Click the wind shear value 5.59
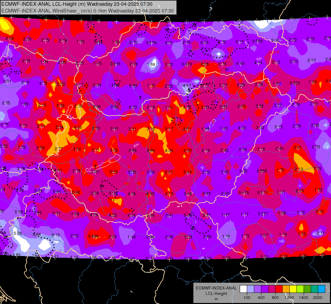Screen dimensions: 331x304 click(x=39, y=169)
